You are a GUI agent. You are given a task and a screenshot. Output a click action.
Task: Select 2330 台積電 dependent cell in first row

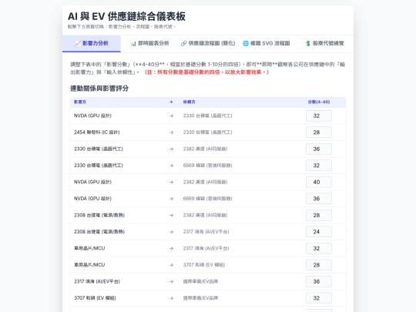click(207, 116)
